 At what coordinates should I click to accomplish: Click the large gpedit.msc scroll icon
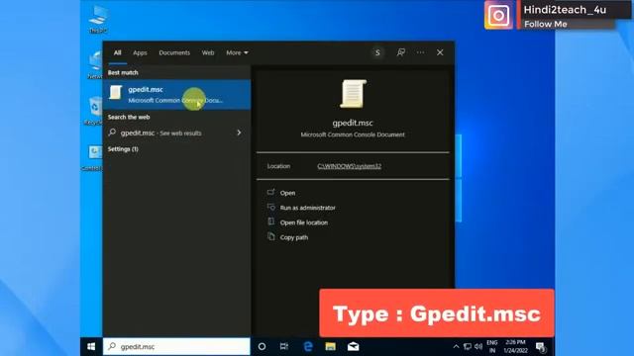(x=353, y=94)
